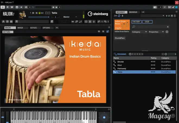Select next program using right arrow near Tabla
Image resolution: width=179 pixels, height=123 pixels.
49,13
